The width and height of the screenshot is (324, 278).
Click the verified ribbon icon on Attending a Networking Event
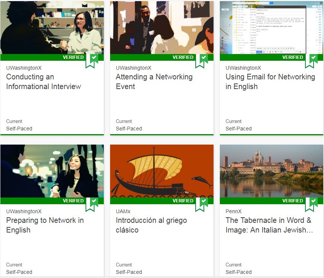click(x=202, y=60)
